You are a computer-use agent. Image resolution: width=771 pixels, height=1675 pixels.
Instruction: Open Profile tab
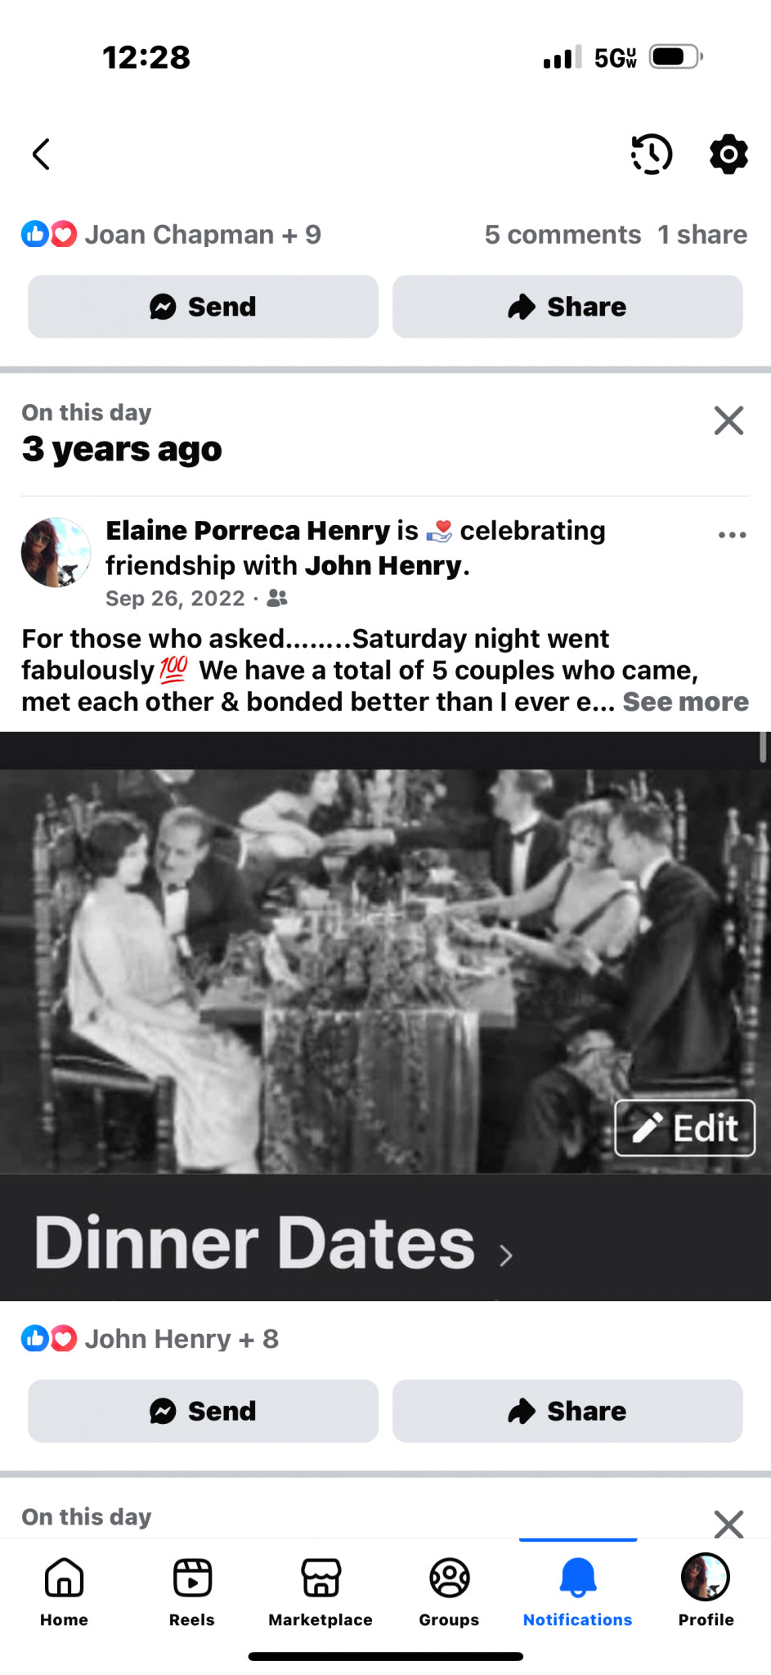[706, 1591]
